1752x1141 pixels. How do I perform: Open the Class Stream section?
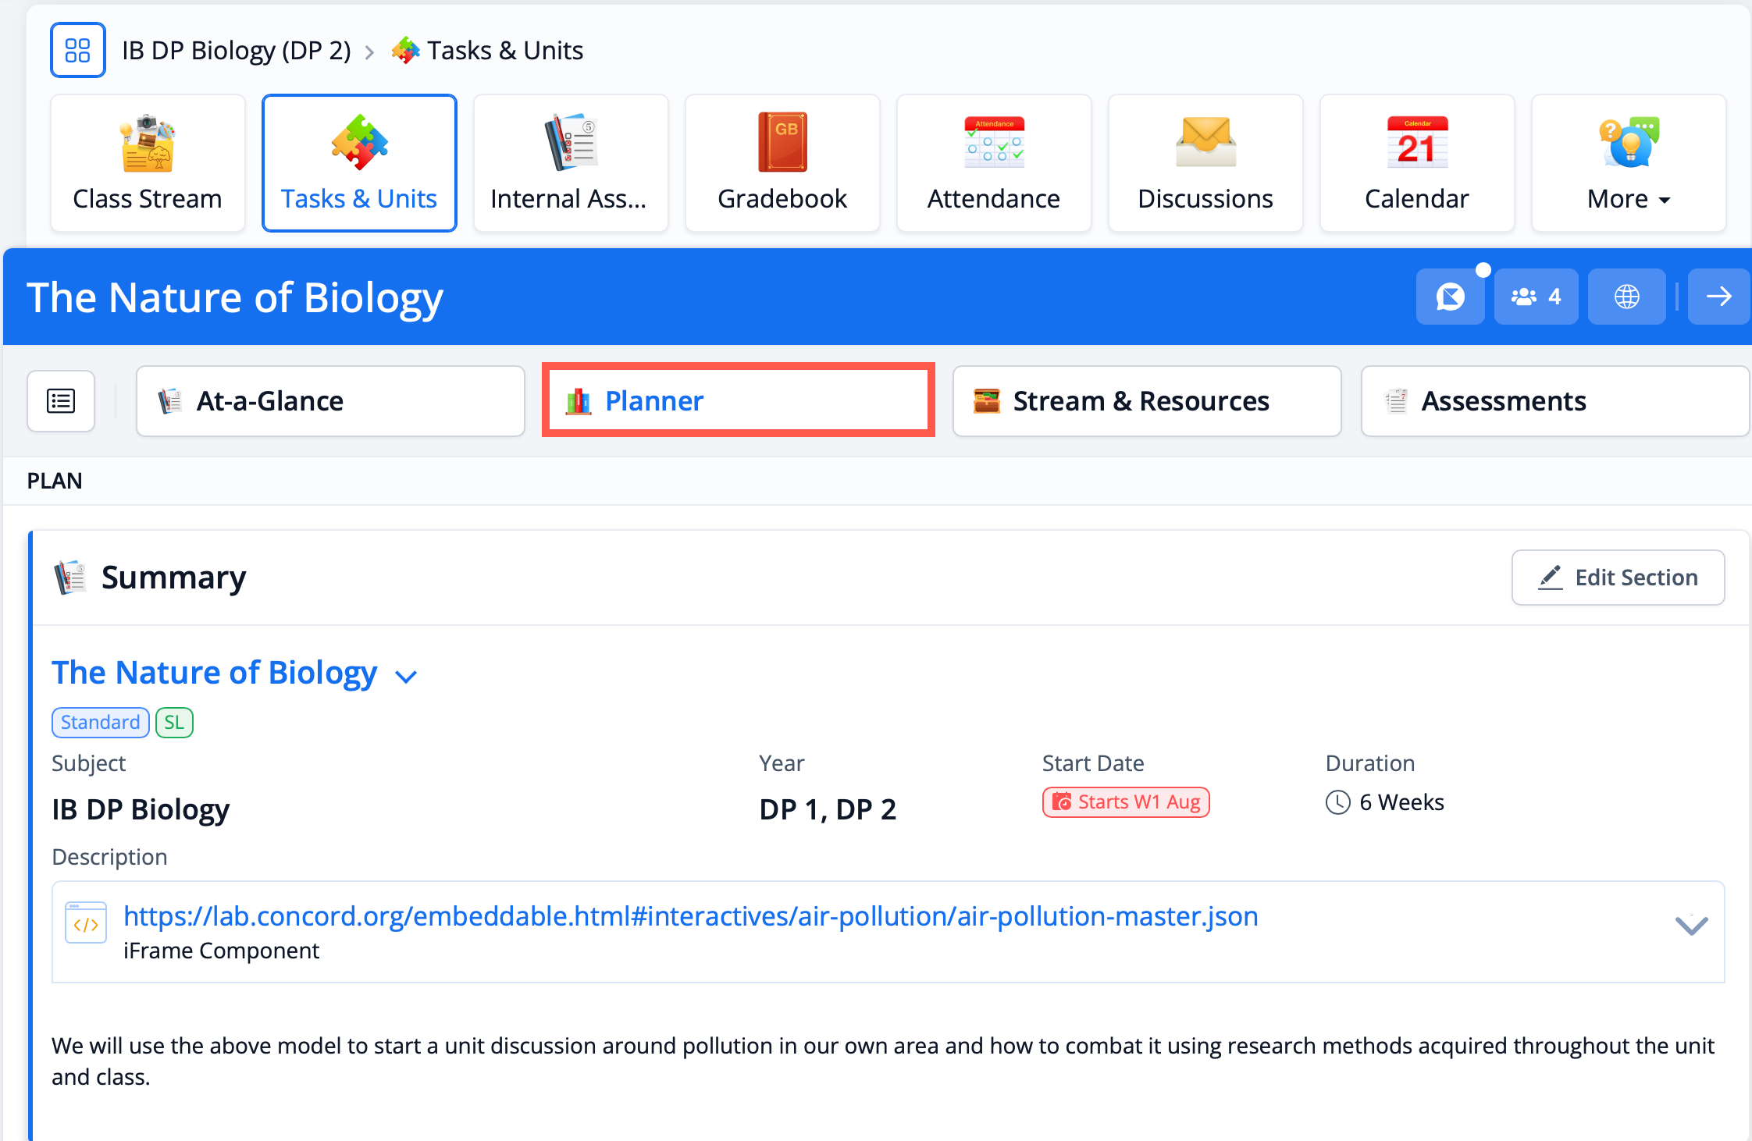coord(148,163)
